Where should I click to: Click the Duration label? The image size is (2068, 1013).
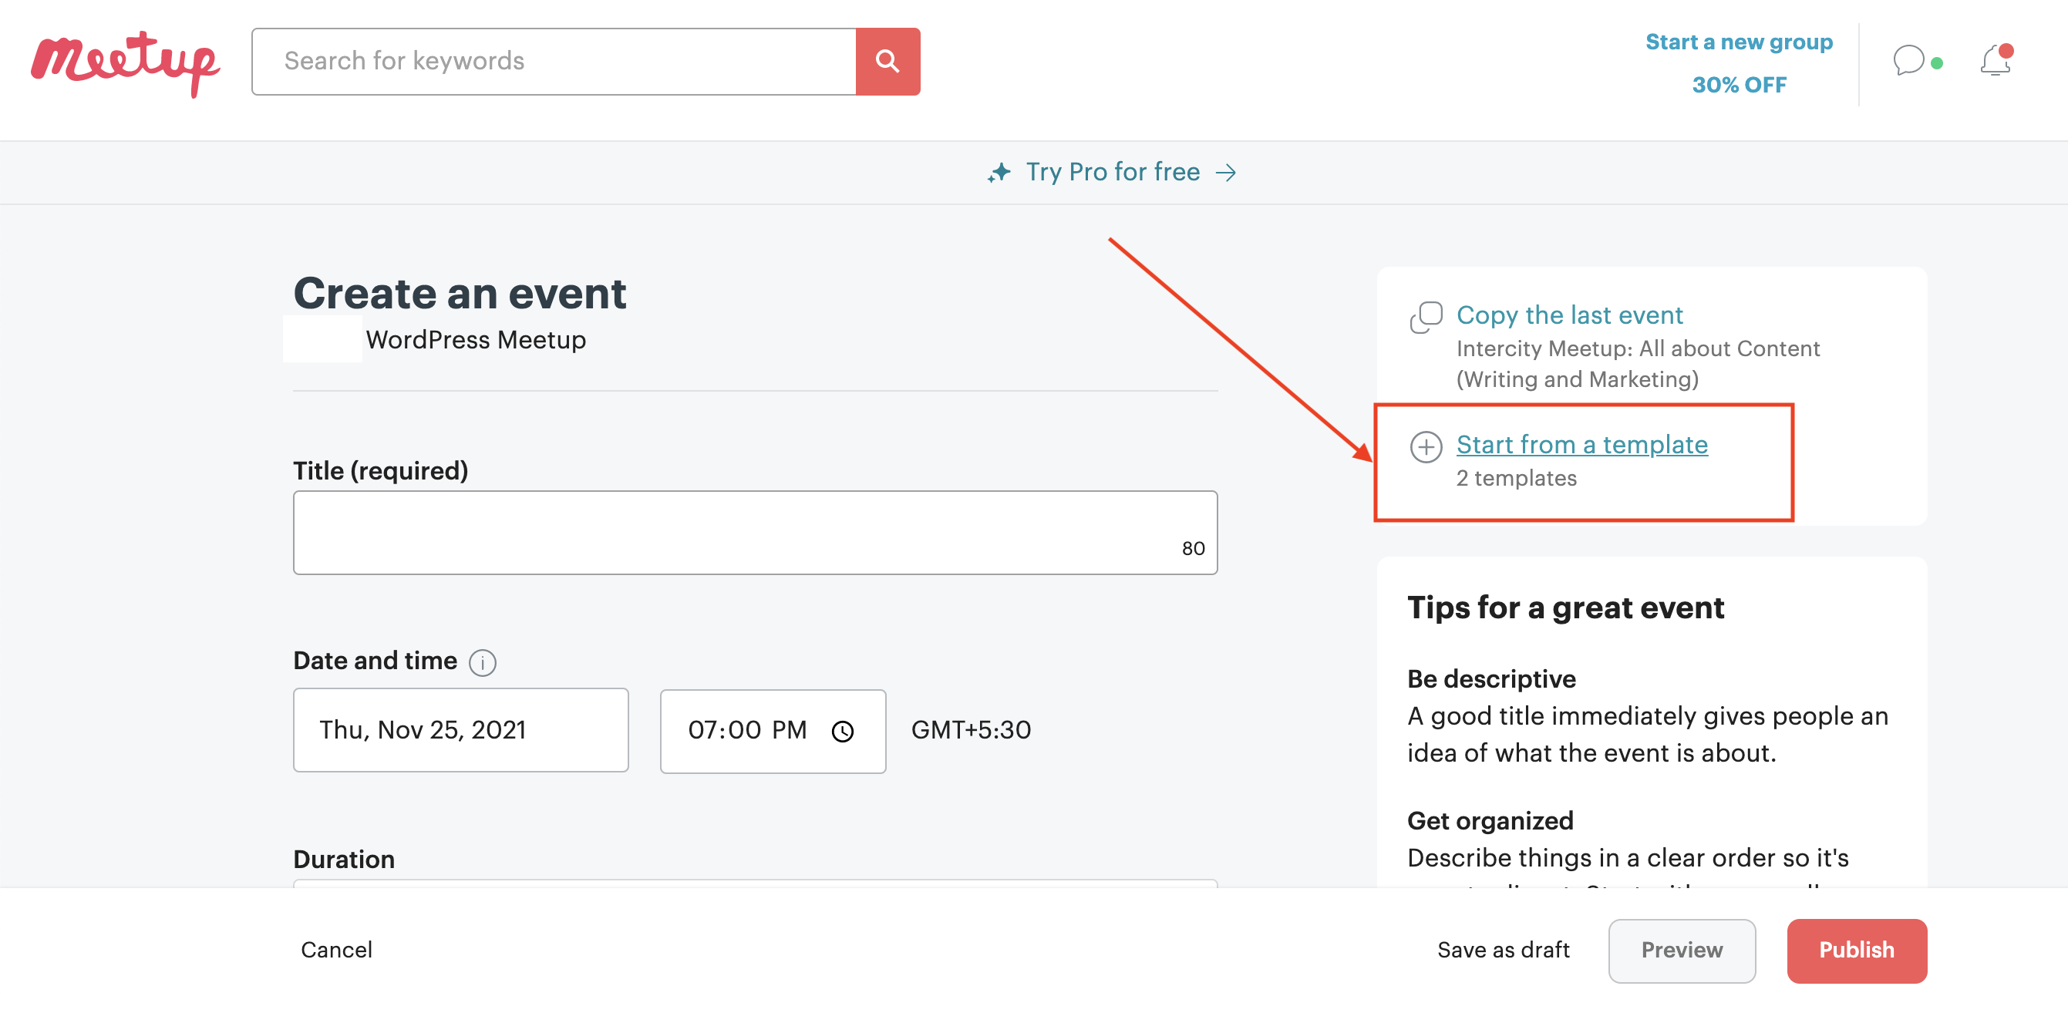[x=344, y=859]
